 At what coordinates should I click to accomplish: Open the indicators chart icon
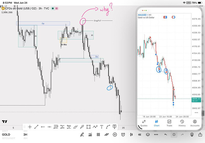(90, 134)
